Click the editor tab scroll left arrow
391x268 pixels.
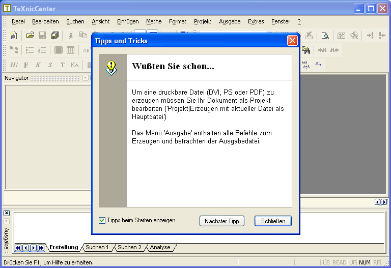[378, 202]
